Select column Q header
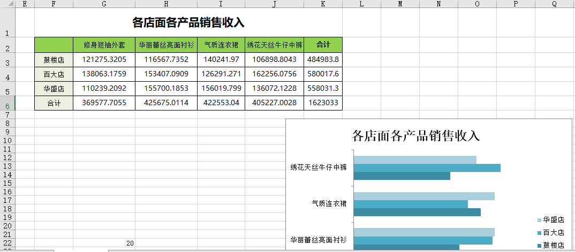 click(554, 4)
